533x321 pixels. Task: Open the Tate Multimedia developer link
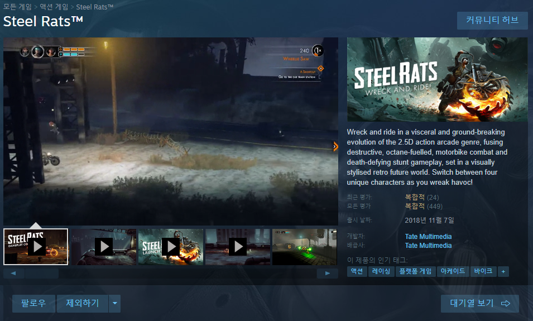point(428,237)
